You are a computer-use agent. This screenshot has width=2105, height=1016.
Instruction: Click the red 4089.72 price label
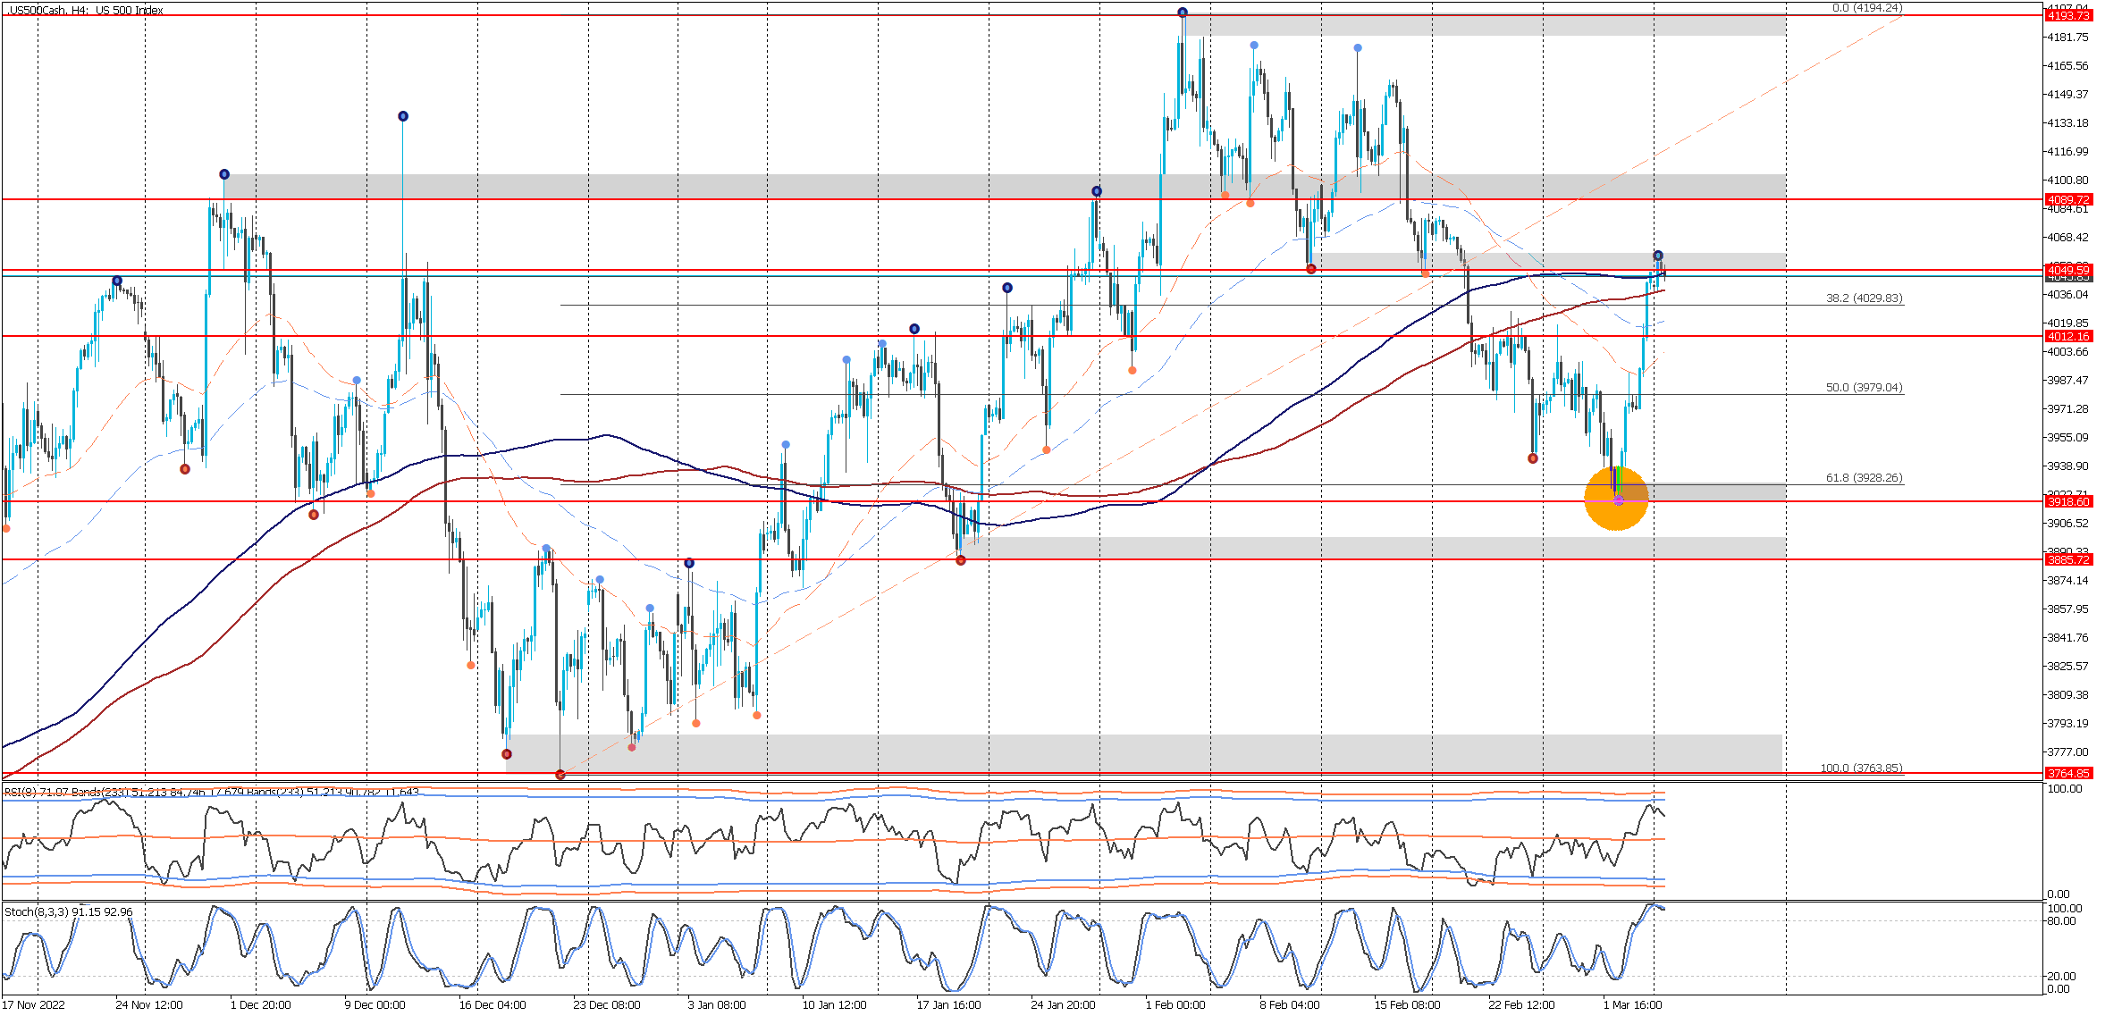tap(2068, 200)
